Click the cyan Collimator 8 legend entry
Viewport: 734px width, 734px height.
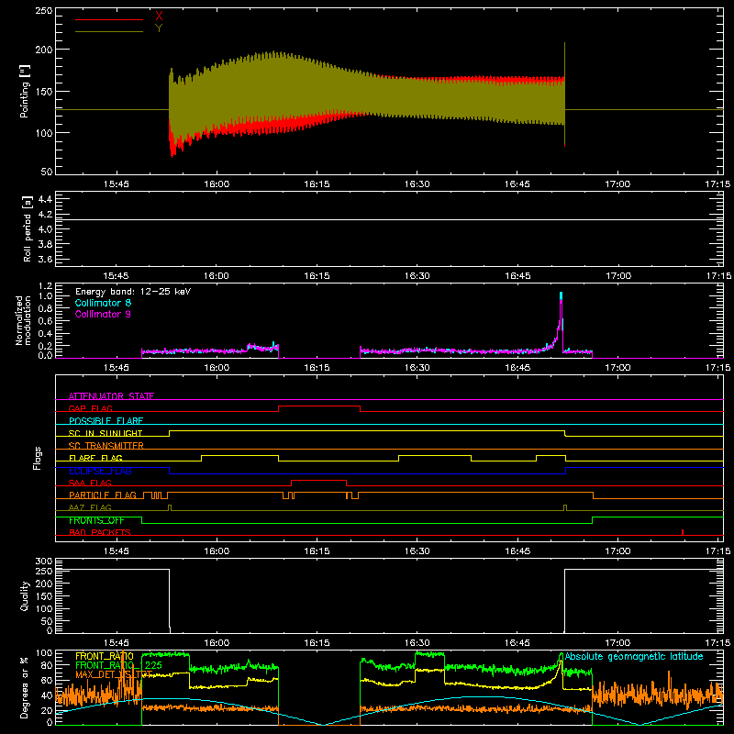[x=103, y=303]
